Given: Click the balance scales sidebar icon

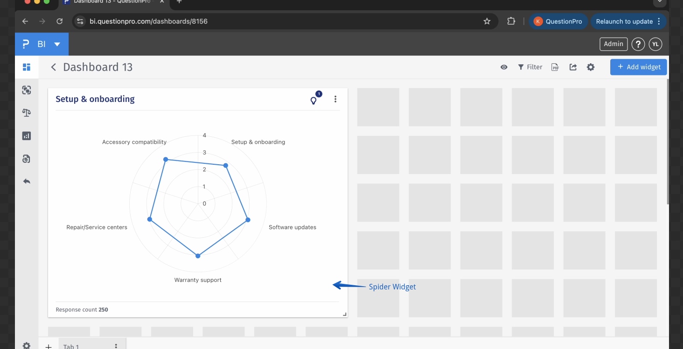Looking at the screenshot, I should (27, 113).
